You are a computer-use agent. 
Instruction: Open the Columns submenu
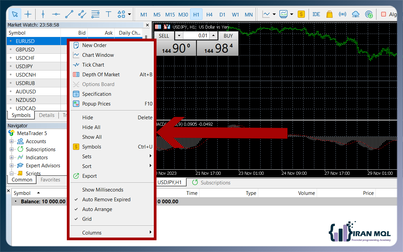[112, 233]
